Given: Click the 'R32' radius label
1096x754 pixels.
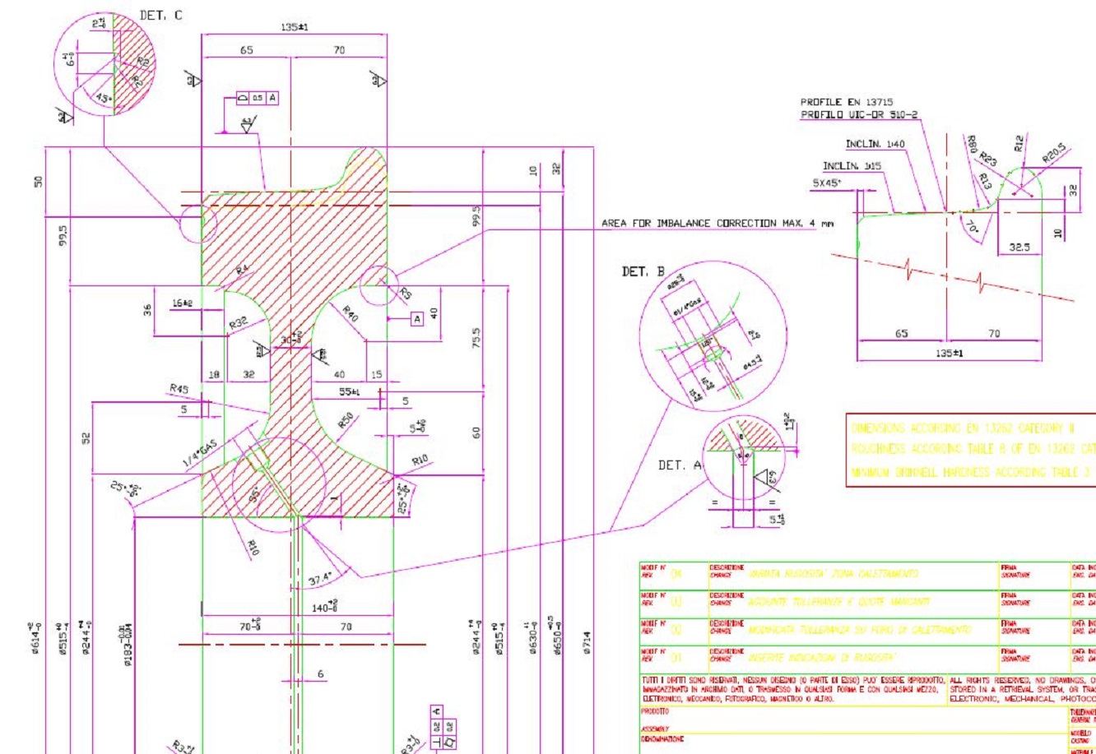Looking at the screenshot, I should tap(239, 325).
